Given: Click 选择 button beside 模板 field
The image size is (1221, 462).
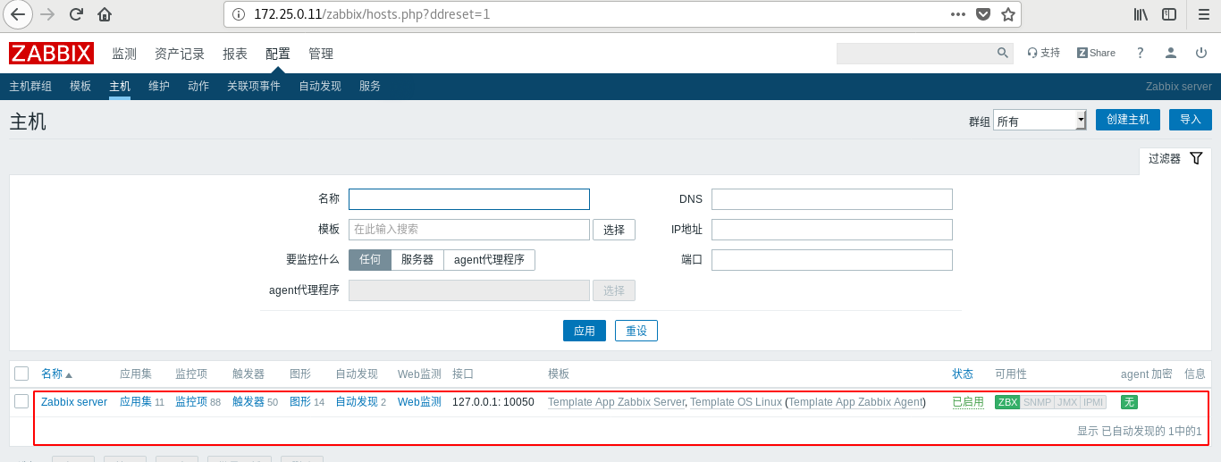Looking at the screenshot, I should pyautogui.click(x=614, y=230).
